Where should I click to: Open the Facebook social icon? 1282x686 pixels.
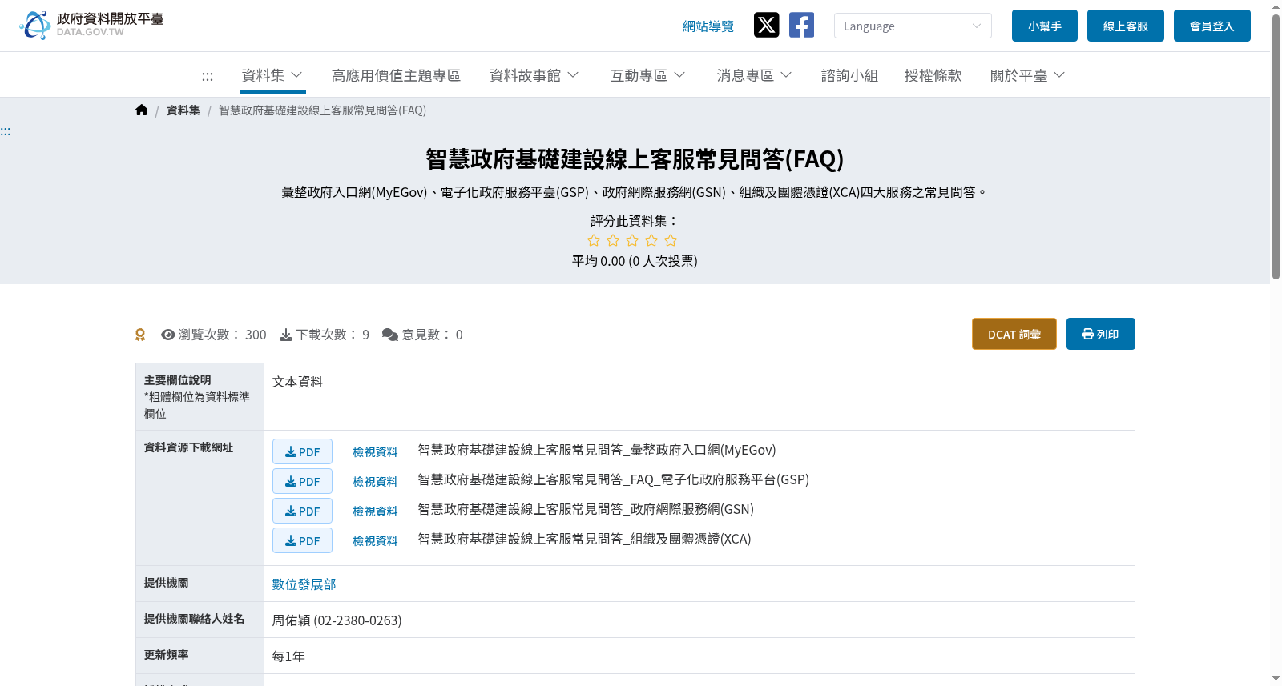point(801,25)
